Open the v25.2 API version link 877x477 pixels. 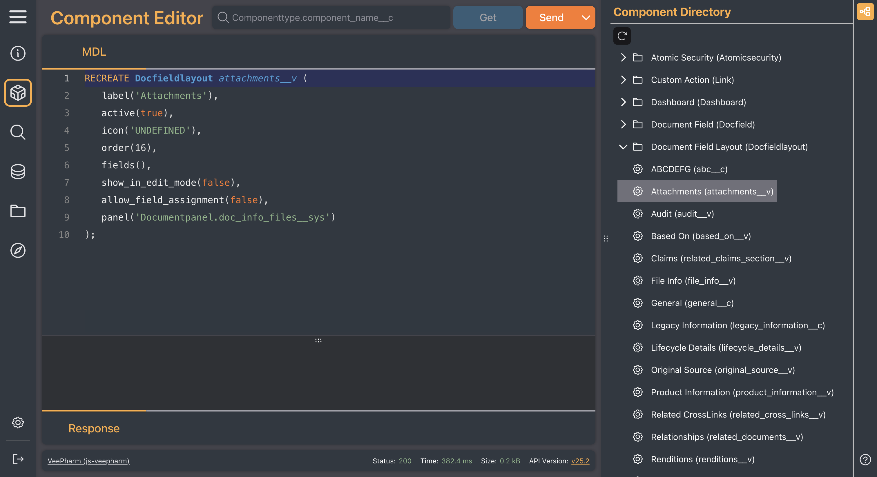tap(580, 461)
